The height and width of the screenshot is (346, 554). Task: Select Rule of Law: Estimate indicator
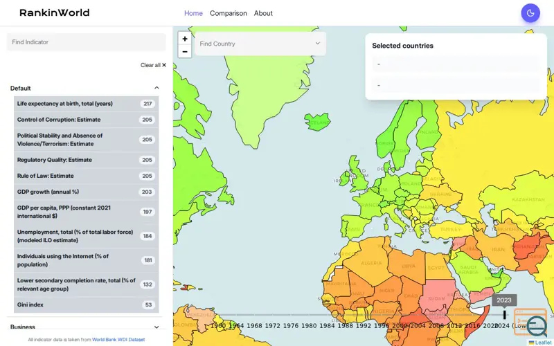(86, 176)
